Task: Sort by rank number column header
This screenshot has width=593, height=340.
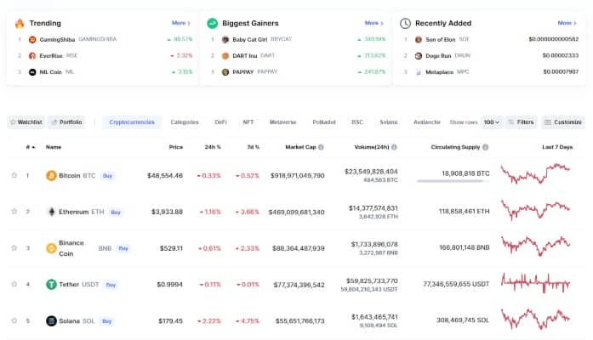Action: 31,147
